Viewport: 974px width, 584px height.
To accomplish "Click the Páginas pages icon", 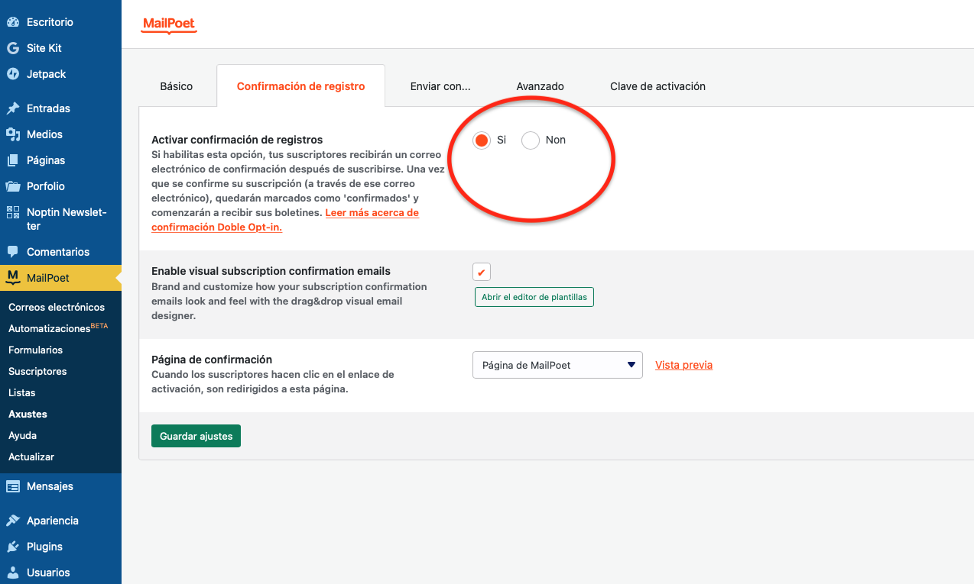I will [12, 160].
